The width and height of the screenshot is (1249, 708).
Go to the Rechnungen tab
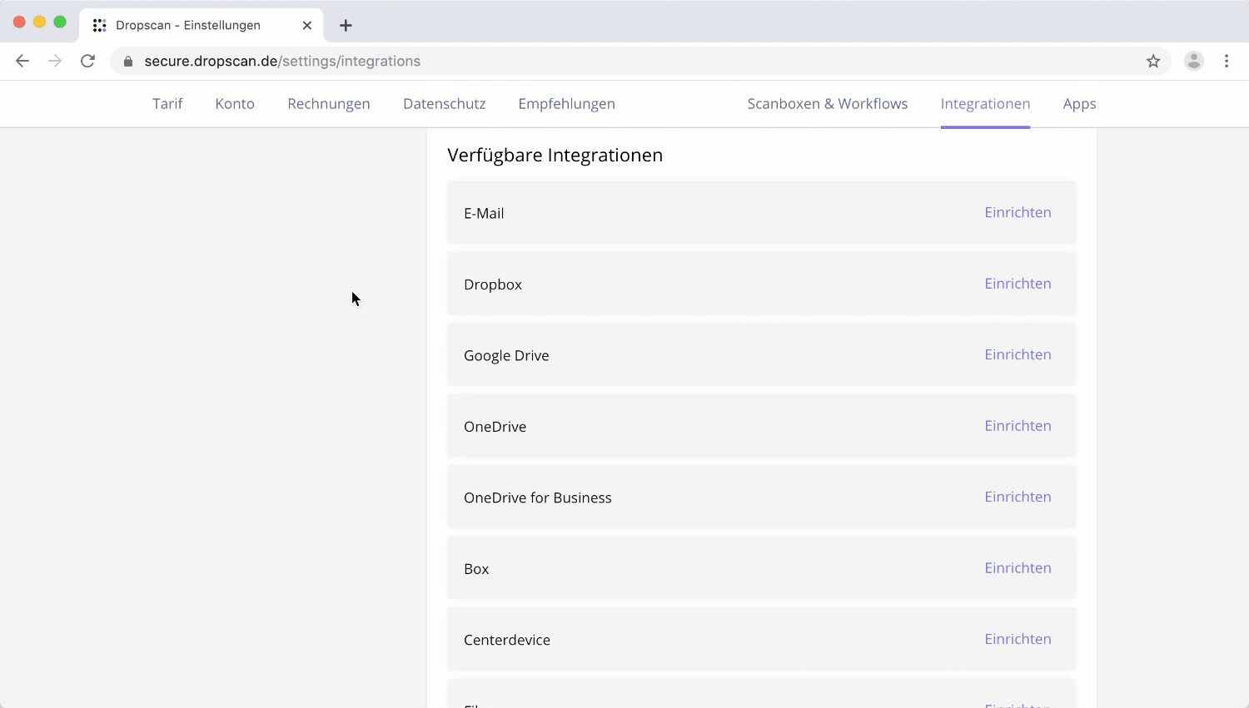(329, 104)
